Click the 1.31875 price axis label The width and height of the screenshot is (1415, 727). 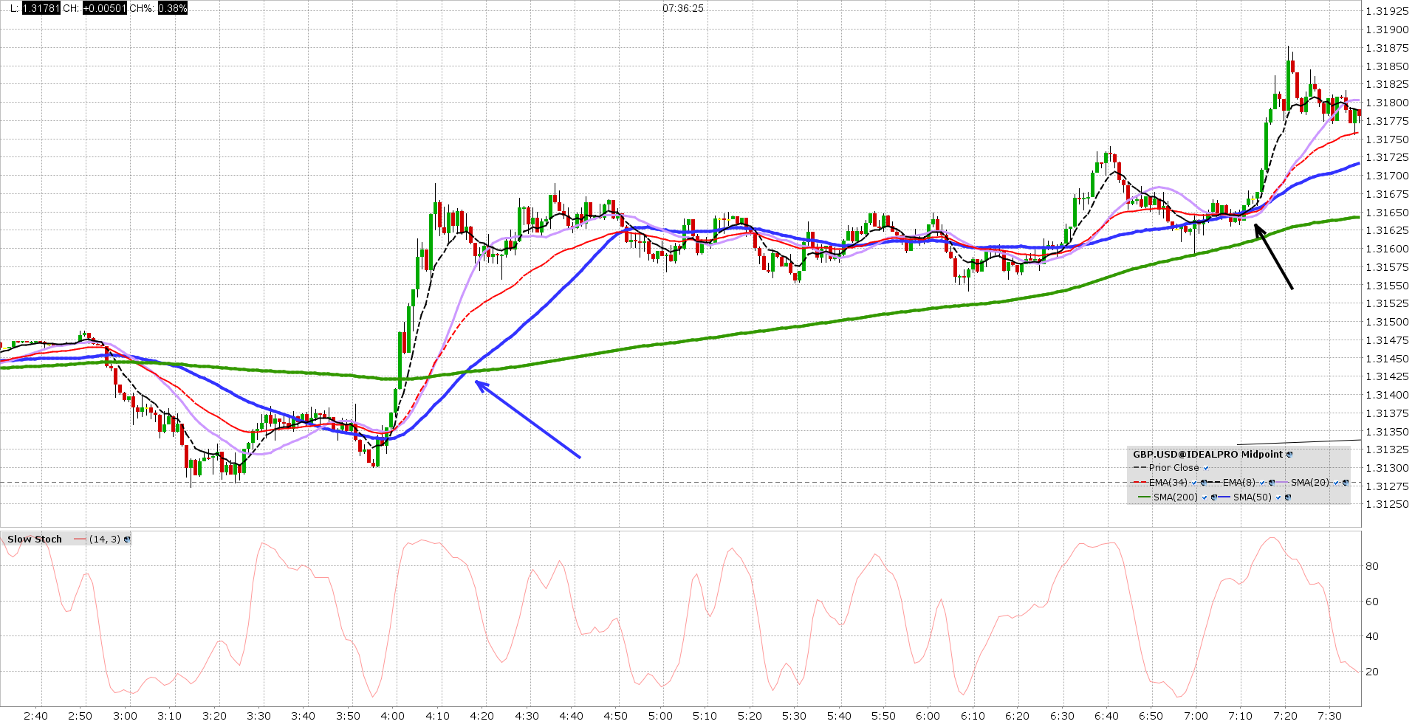[x=1387, y=48]
